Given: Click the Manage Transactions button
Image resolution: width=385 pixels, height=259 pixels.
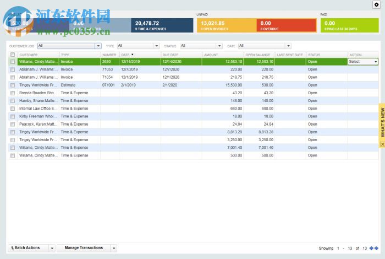Looking at the screenshot, I should point(84,248).
